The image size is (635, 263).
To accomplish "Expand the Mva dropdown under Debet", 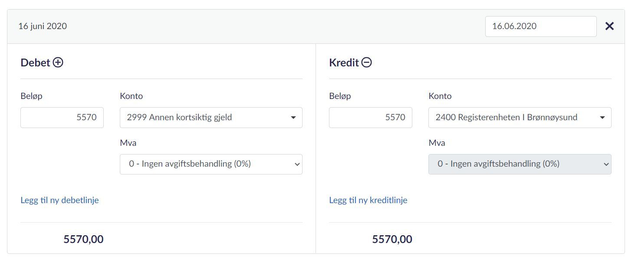I will (x=211, y=164).
